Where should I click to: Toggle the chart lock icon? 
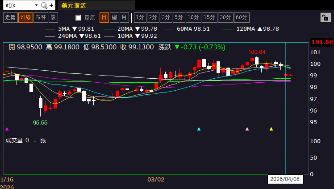[326, 17]
